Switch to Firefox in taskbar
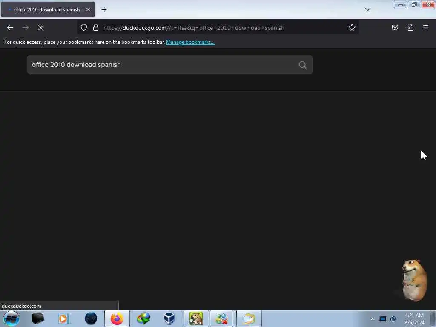The height and width of the screenshot is (327, 436). (117, 318)
